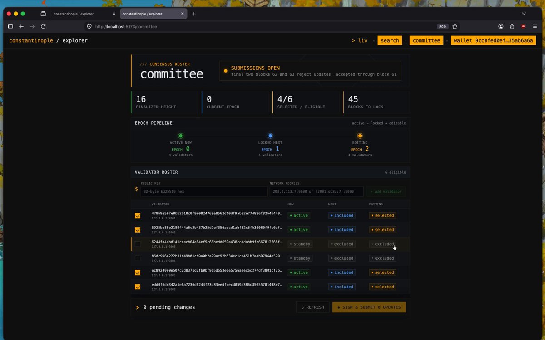Screen dimensions: 545x340
Task: Open the browser hamburger menu
Action: point(535,27)
